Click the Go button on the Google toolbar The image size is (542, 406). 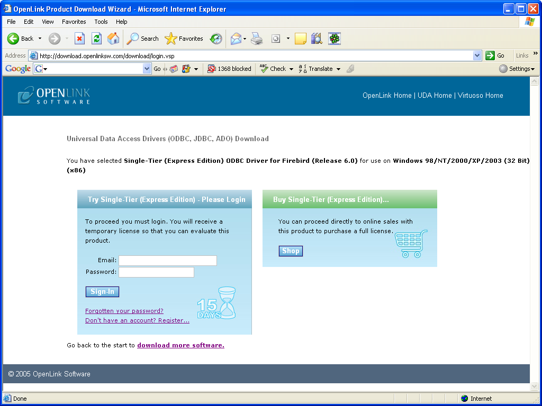pyautogui.click(x=157, y=69)
